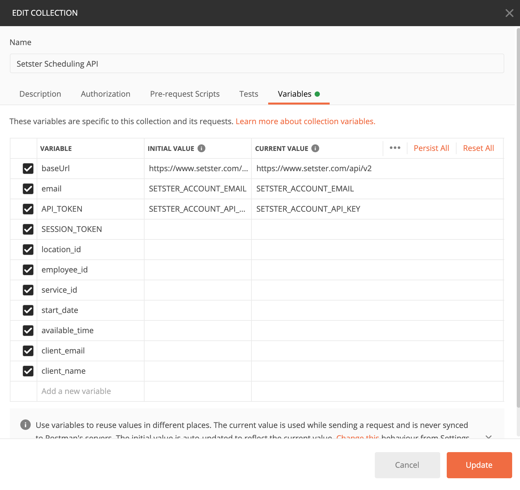This screenshot has height=490, width=520.
Task: Close the Edit Collection dialog
Action: coord(509,13)
